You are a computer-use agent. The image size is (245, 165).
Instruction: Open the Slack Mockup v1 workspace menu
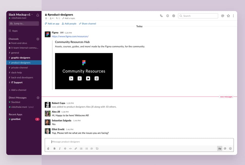coord(19,15)
